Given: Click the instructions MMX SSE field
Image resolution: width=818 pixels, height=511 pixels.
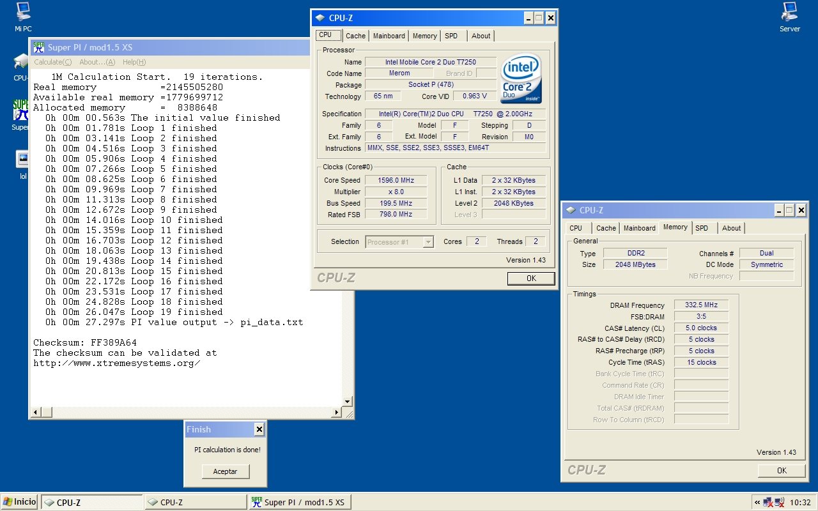Looking at the screenshot, I should coord(456,148).
